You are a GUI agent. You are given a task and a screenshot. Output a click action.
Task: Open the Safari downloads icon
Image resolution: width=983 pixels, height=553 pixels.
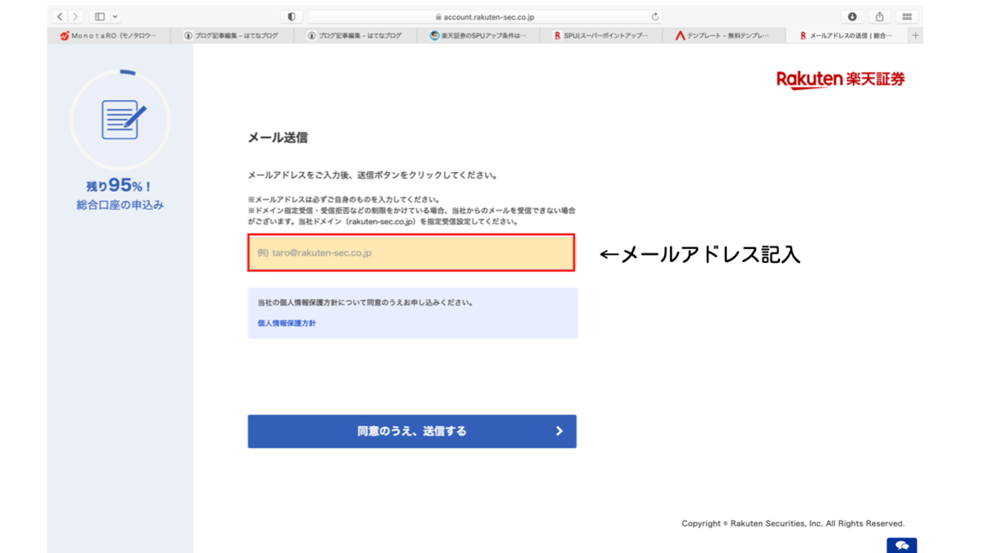click(x=852, y=16)
